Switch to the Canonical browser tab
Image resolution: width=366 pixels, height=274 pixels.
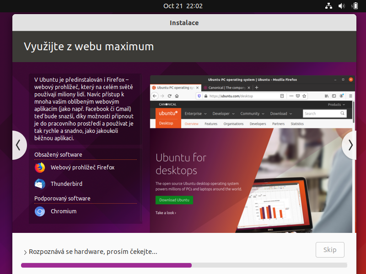(226, 87)
